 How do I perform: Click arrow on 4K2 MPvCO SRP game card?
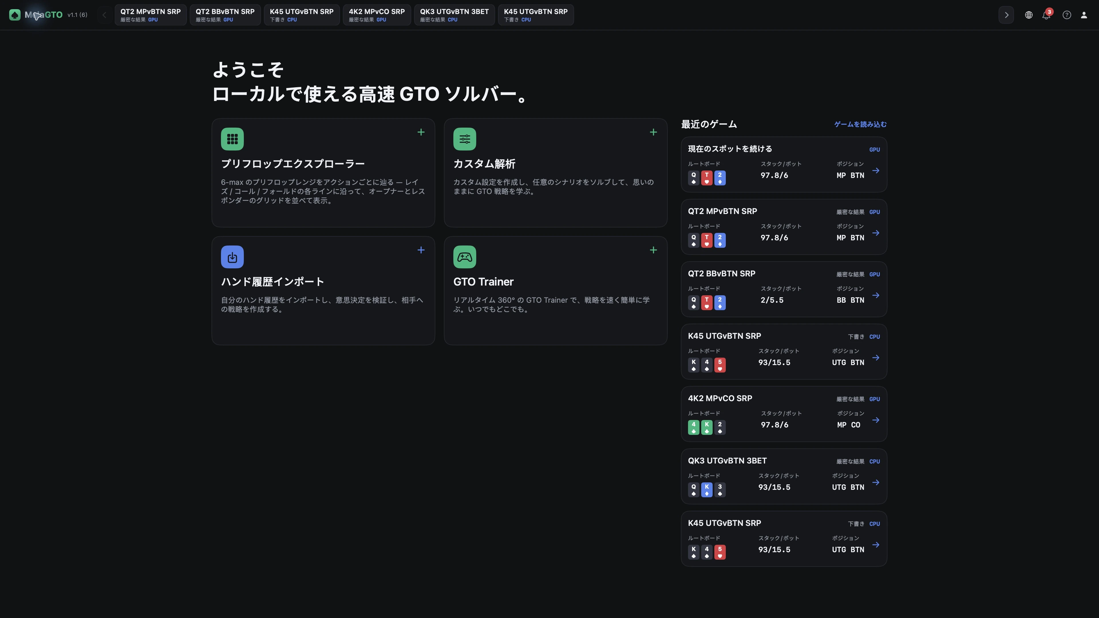click(875, 420)
